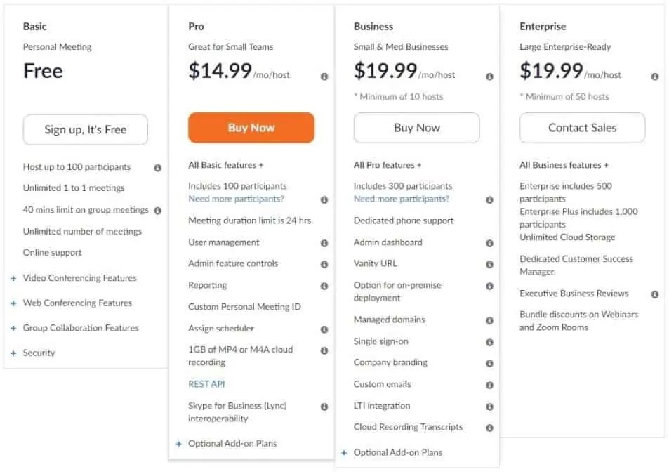This screenshot has height=474, width=669.
Task: Click the info icon beside Admin dashboard
Action: [489, 243]
